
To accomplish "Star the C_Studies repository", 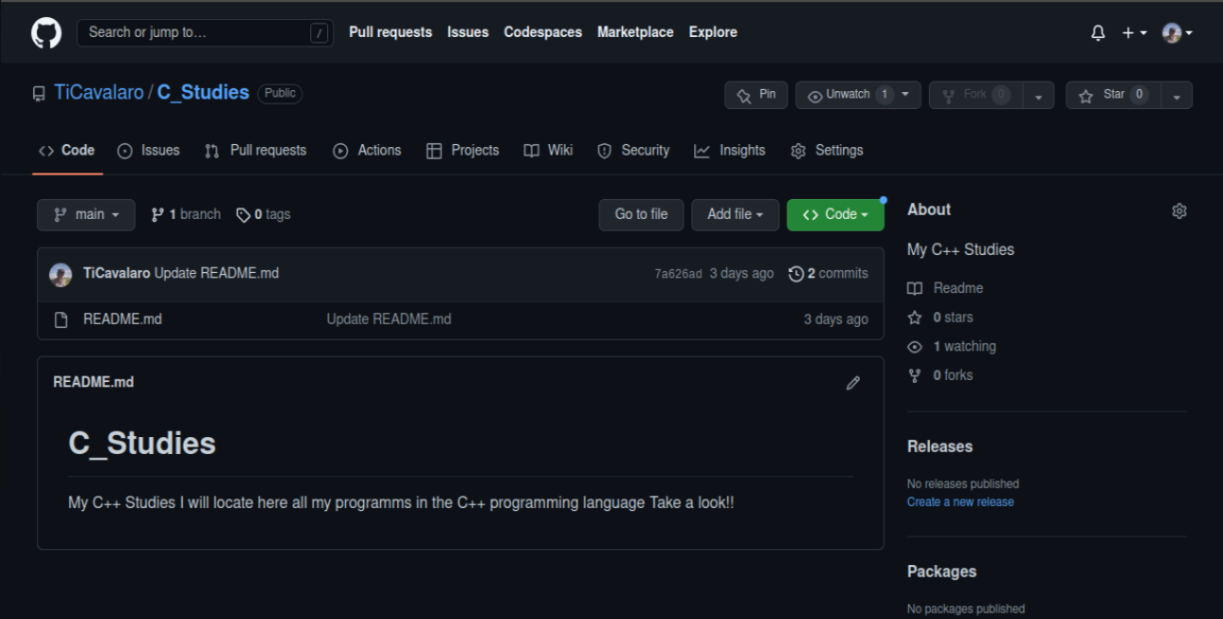I will pyautogui.click(x=1114, y=95).
